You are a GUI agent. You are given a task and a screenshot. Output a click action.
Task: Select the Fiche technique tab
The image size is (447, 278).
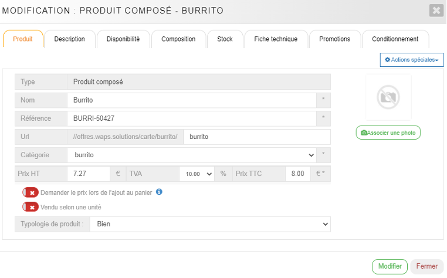click(x=276, y=39)
